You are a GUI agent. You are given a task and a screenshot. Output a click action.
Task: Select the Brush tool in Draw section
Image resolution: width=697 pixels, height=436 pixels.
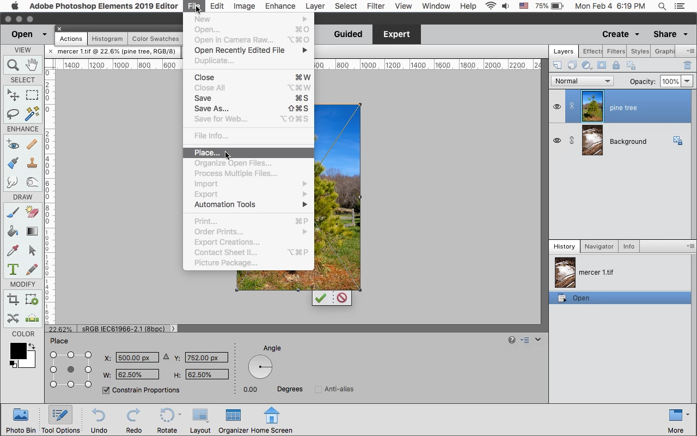click(x=13, y=213)
